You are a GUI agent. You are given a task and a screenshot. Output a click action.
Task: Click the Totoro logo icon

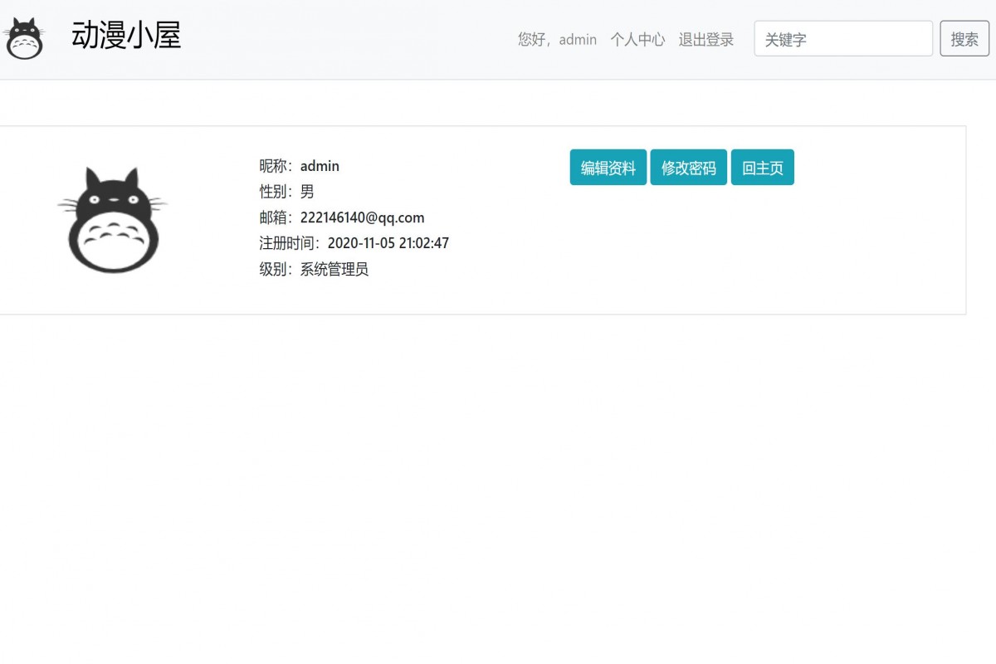point(24,37)
